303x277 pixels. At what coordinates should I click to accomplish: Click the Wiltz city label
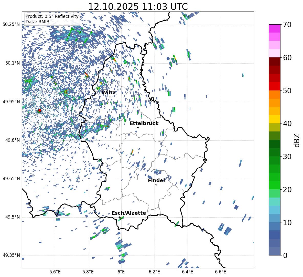pyautogui.click(x=109, y=93)
